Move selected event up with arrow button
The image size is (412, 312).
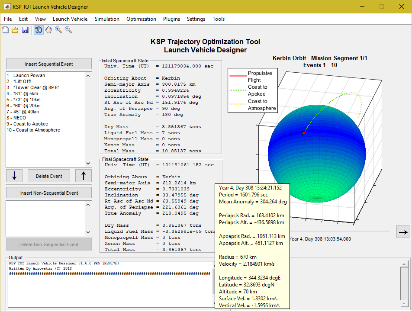pyautogui.click(x=83, y=176)
